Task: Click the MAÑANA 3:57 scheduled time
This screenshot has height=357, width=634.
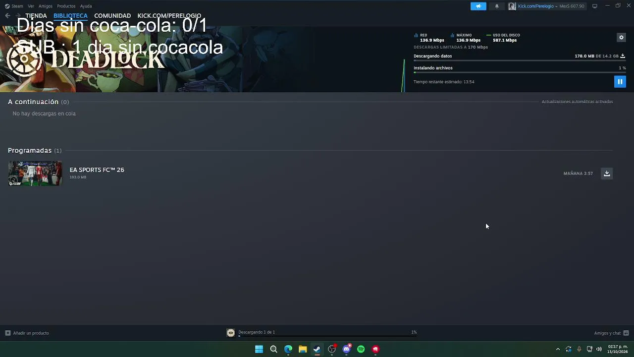Action: [x=578, y=174]
